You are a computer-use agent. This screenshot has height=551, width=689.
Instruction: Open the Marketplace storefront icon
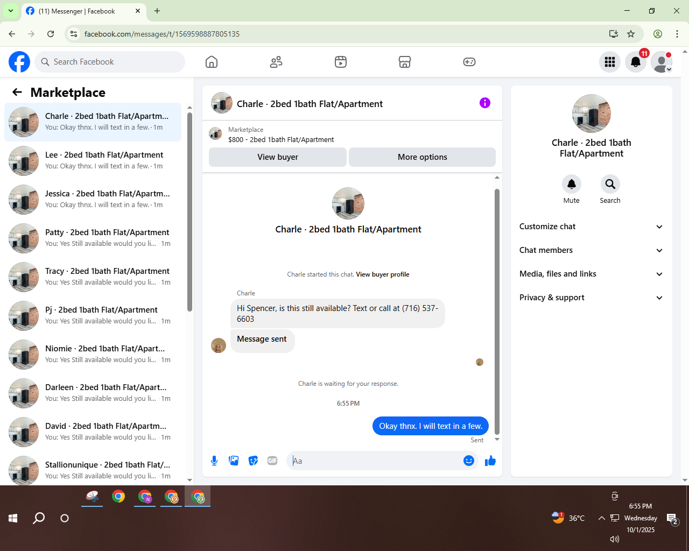pyautogui.click(x=405, y=62)
